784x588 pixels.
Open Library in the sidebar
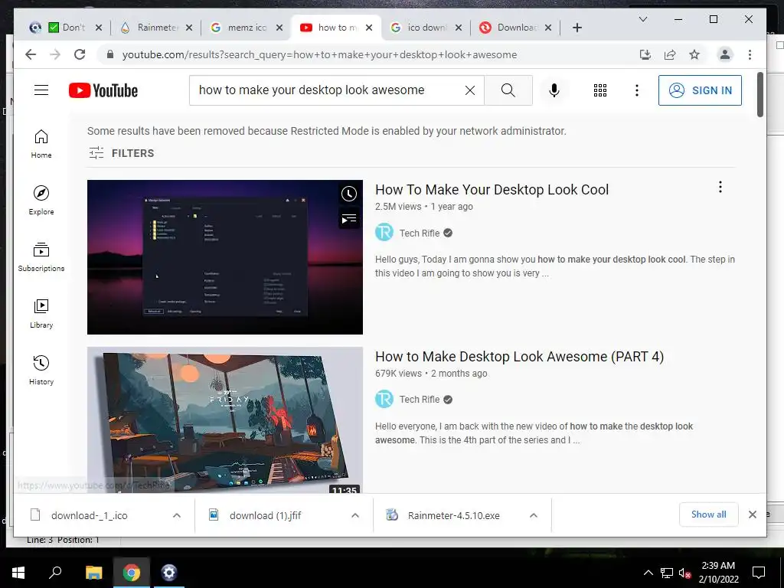coord(41,314)
